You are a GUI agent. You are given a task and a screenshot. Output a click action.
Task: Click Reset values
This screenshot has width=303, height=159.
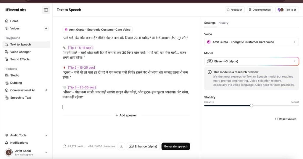tap(286, 119)
